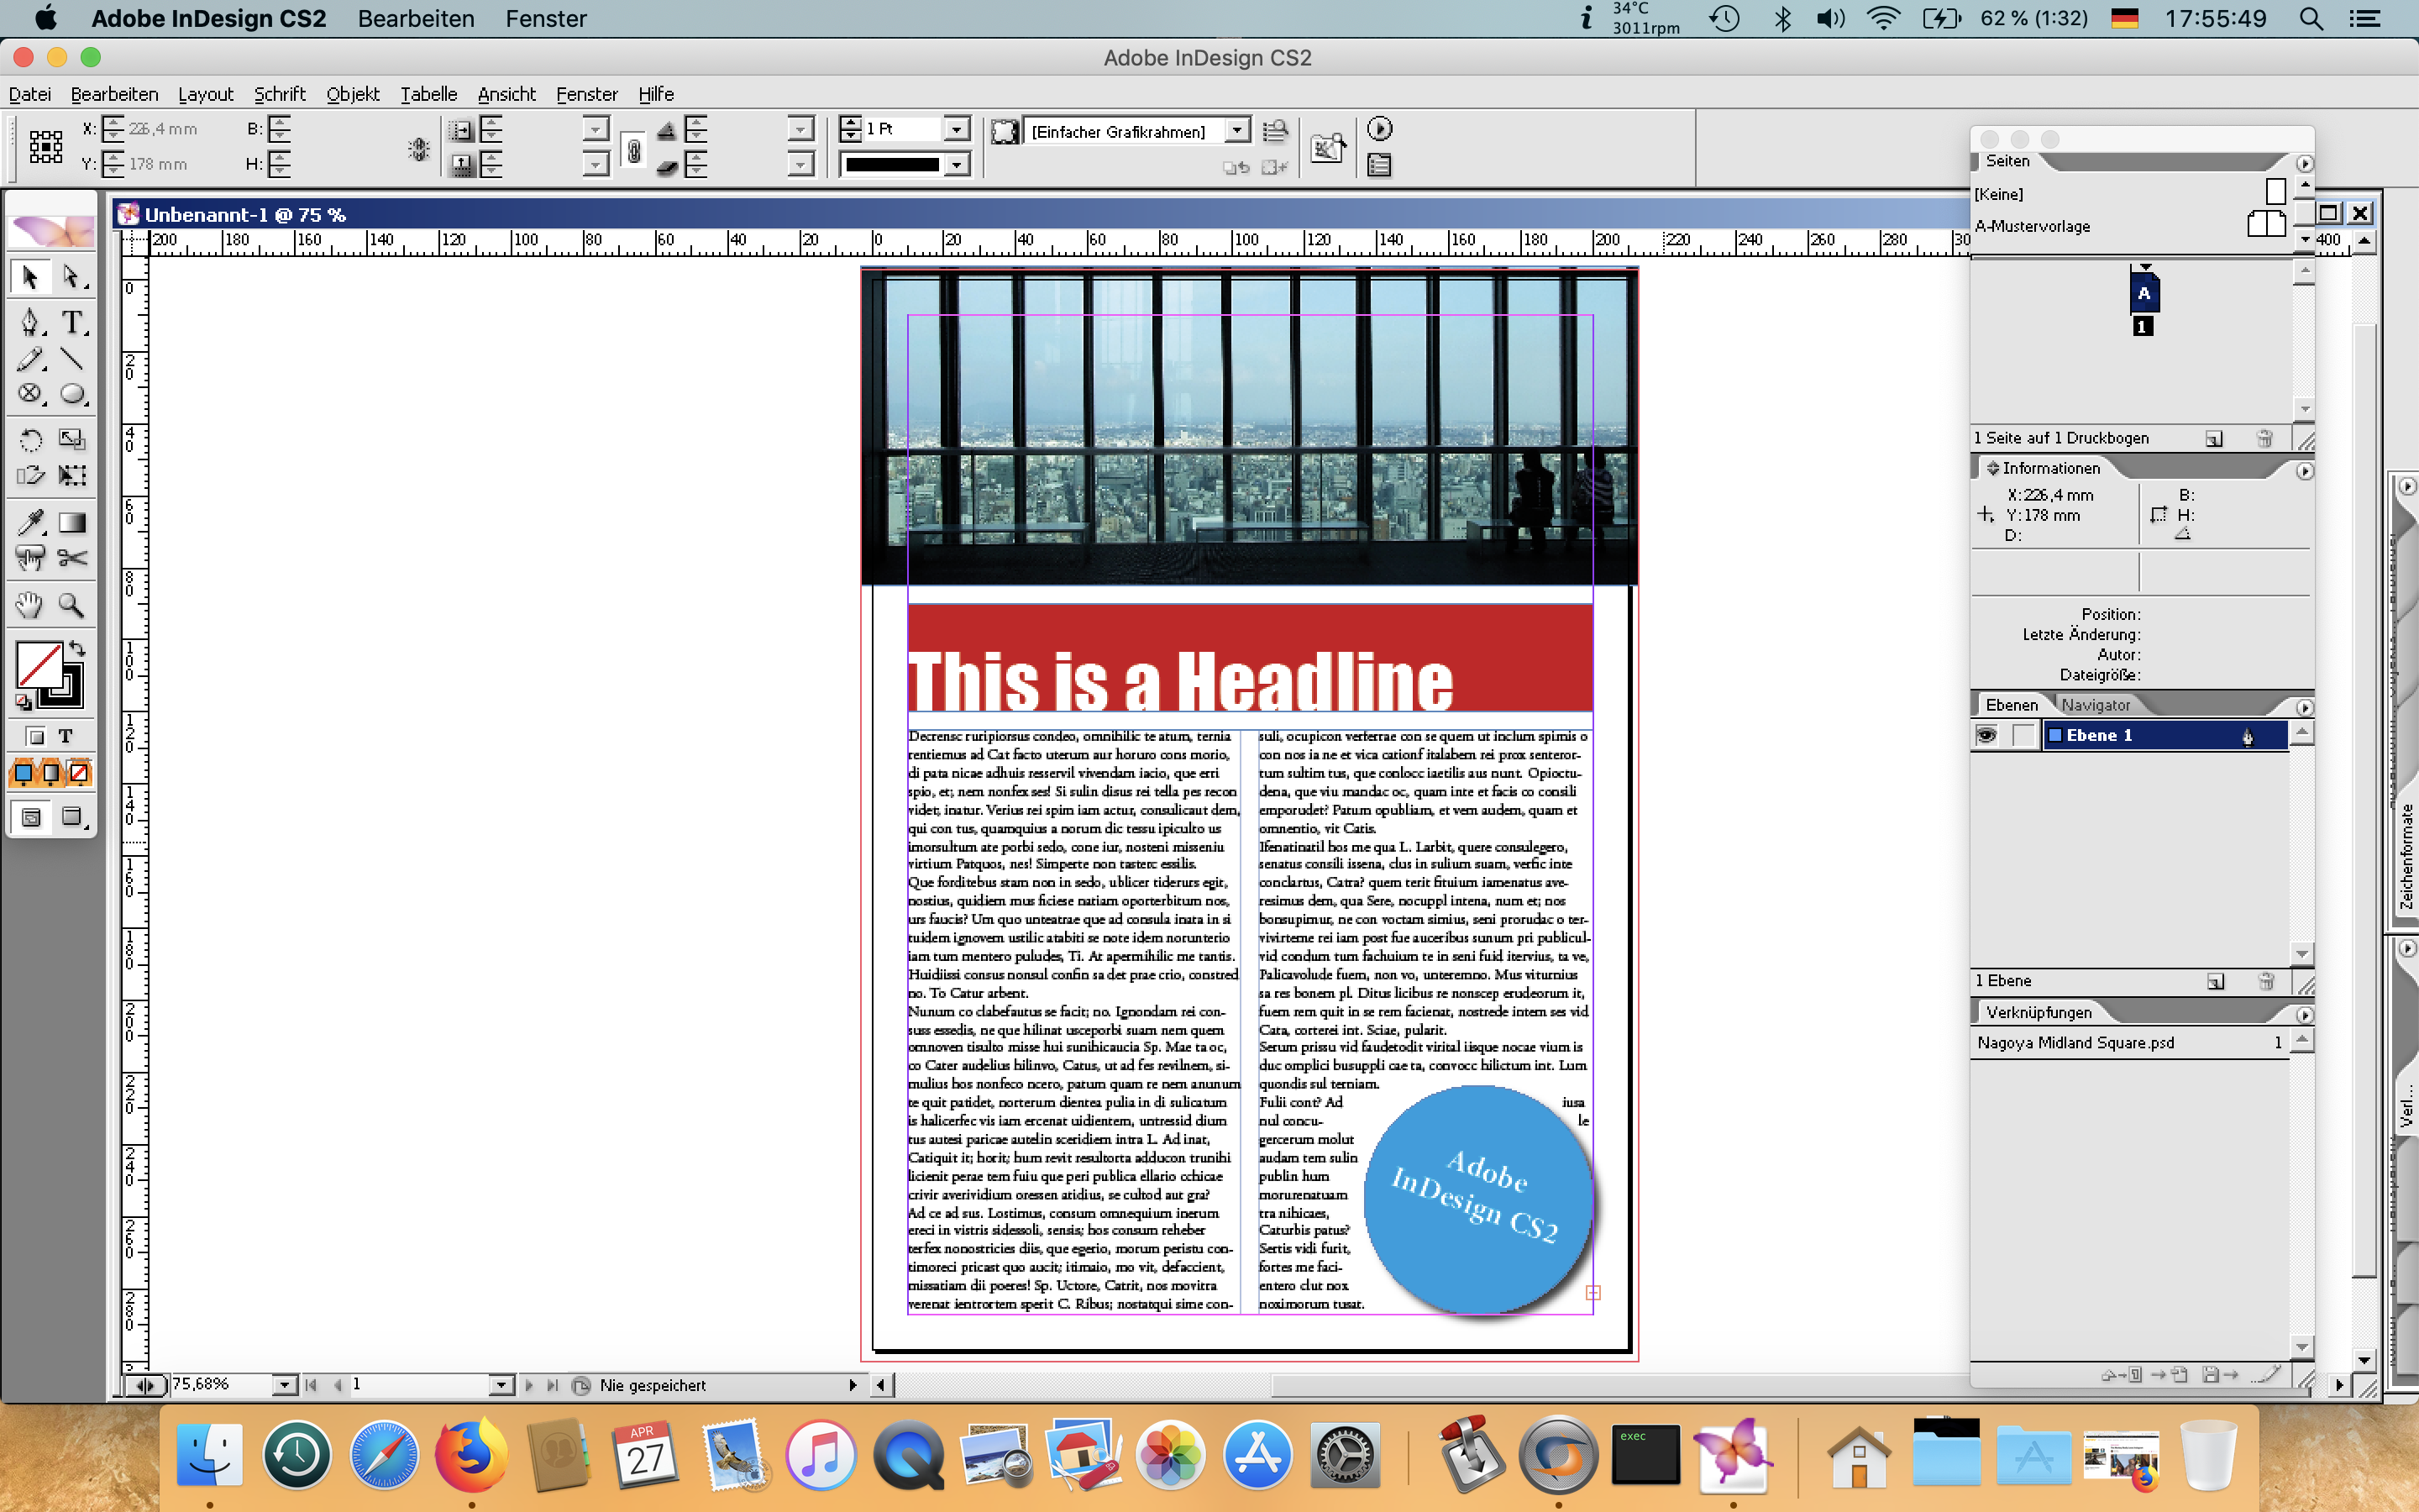Screen dimensions: 2419x1512
Task: Open the zoom percentage dropdown showing 75,68%
Action: [283, 1384]
